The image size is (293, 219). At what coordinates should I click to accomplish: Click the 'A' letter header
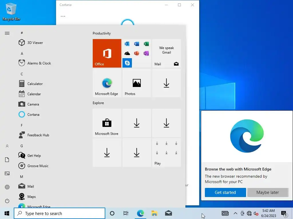22,53
